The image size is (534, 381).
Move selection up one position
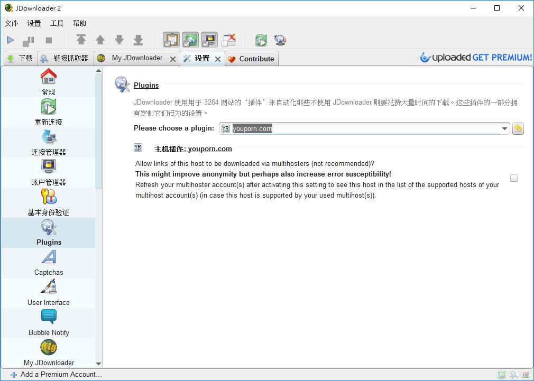[x=100, y=40]
